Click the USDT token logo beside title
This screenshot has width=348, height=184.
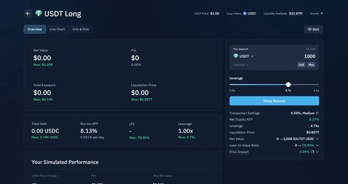pos(39,13)
